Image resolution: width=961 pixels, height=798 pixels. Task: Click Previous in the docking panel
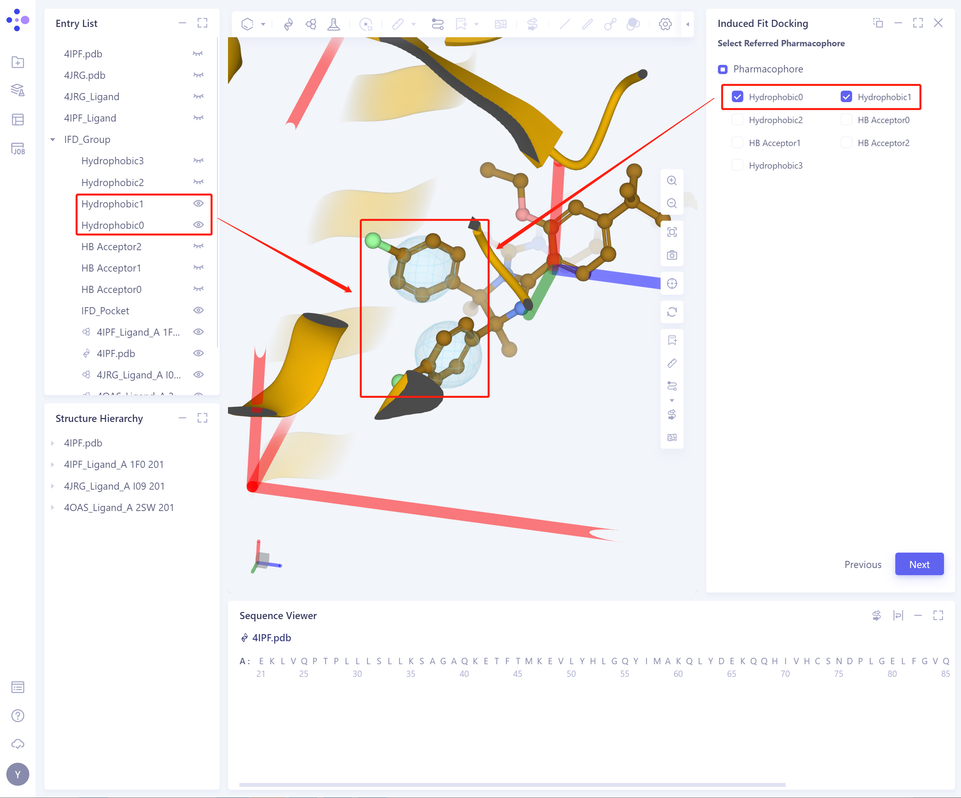coord(862,564)
